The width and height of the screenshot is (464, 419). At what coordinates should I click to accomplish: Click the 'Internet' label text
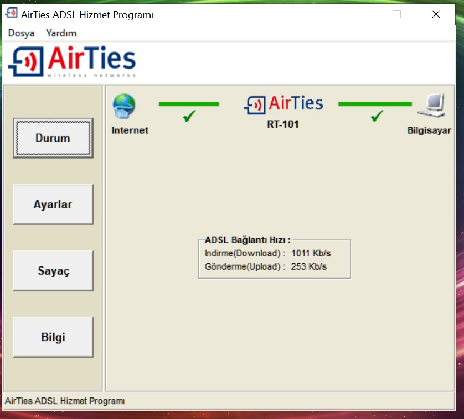(130, 130)
